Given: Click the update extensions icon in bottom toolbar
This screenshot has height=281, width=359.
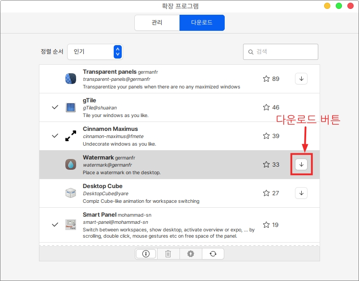Looking at the screenshot, I should (x=191, y=254).
